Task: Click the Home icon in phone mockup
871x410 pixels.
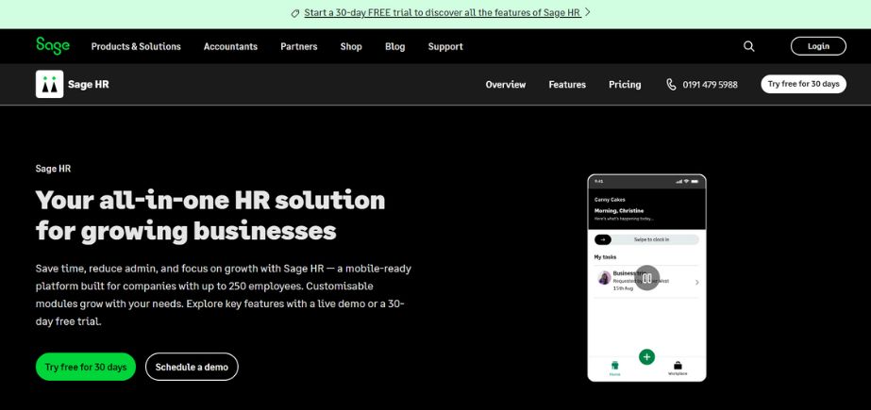Action: (x=615, y=366)
